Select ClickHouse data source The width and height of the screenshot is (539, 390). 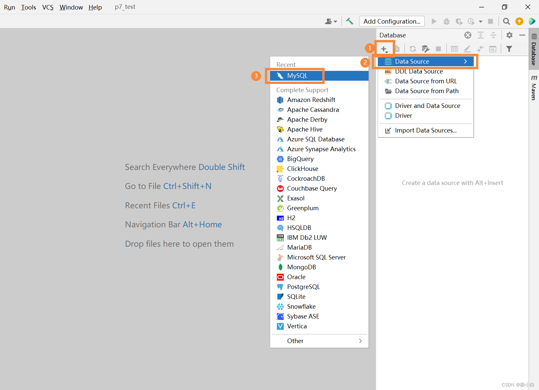(x=319, y=169)
